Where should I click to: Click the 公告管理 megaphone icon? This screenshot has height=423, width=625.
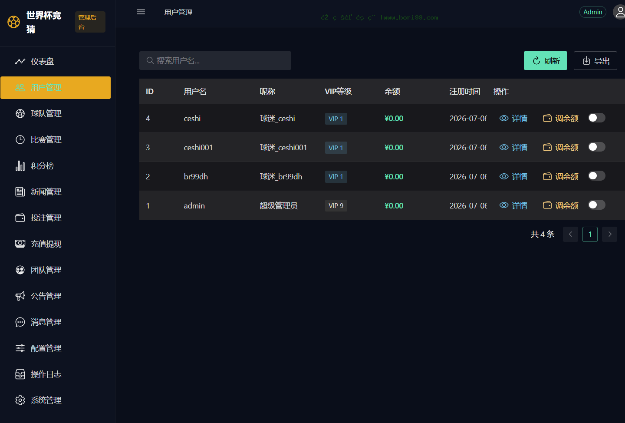pyautogui.click(x=20, y=296)
